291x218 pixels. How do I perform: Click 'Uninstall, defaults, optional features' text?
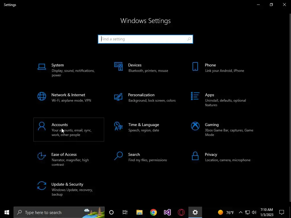(x=225, y=103)
